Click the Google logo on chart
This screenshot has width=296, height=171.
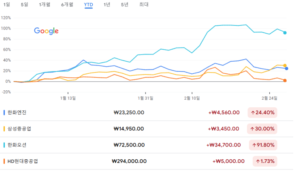tap(46, 31)
